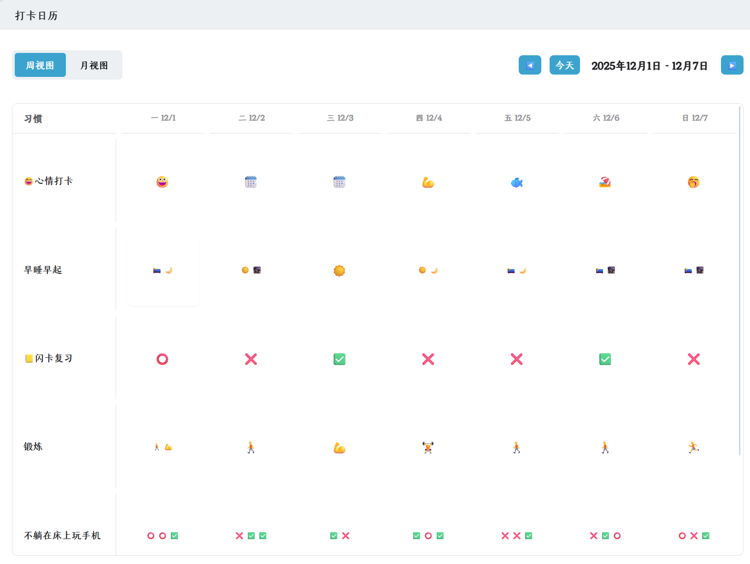Toggle the 闪卡复习 red cross on 12/5
The image size is (750, 564).
pyautogui.click(x=516, y=359)
